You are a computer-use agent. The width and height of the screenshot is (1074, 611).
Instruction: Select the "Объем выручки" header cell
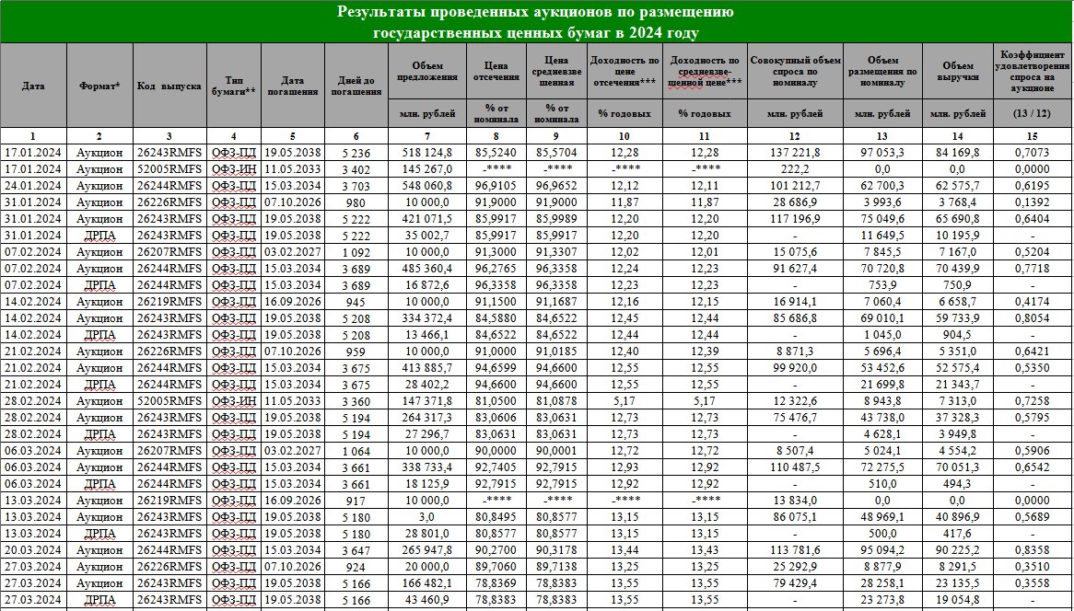tap(958, 71)
